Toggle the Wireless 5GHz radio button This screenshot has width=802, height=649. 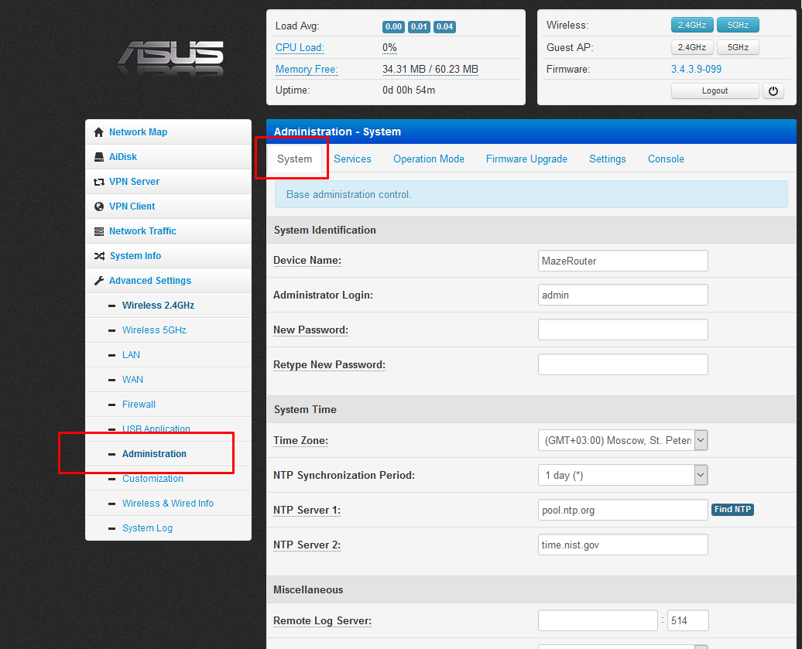[x=738, y=26]
